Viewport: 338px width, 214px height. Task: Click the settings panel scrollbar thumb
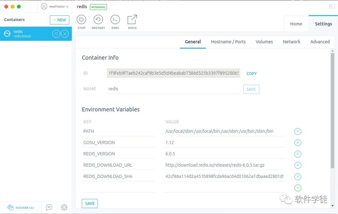[332, 110]
